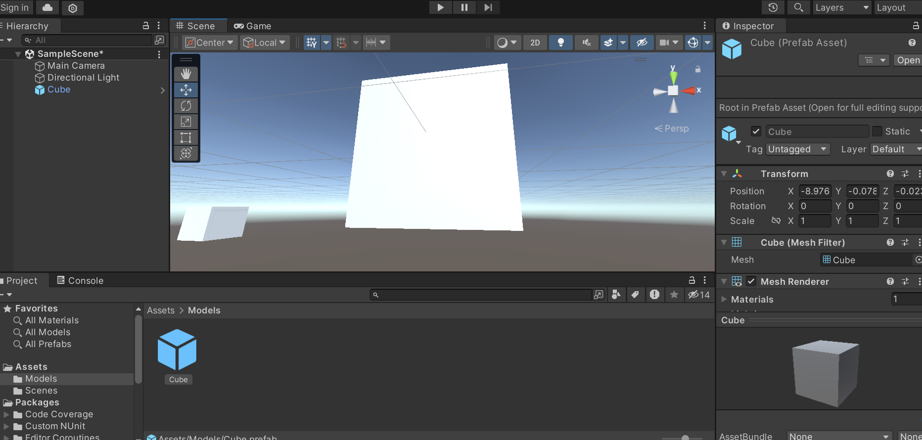The height and width of the screenshot is (440, 922).
Task: Toggle the Static checkbox
Action: click(x=877, y=131)
